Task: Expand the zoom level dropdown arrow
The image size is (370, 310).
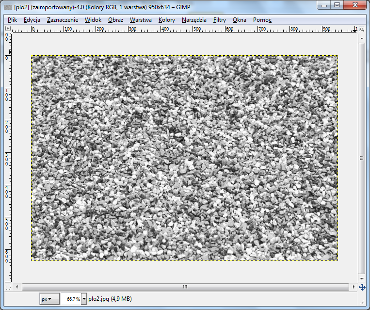Action: pos(84,299)
